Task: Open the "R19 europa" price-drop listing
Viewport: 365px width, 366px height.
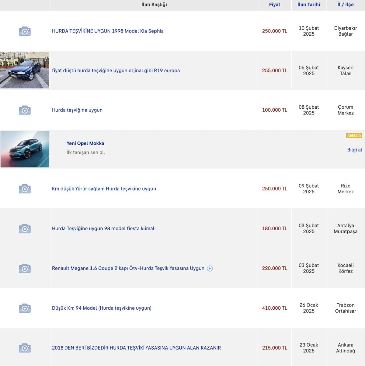Action: coord(116,71)
